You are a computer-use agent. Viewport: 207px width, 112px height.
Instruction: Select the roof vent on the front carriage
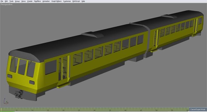pos(92,34)
